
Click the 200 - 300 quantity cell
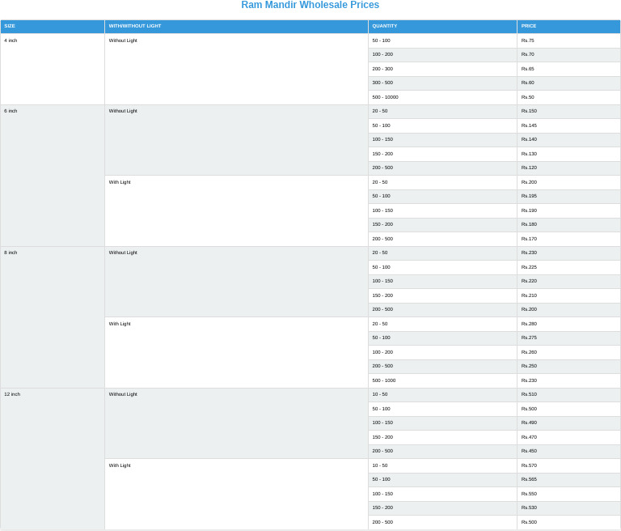[x=442, y=69]
